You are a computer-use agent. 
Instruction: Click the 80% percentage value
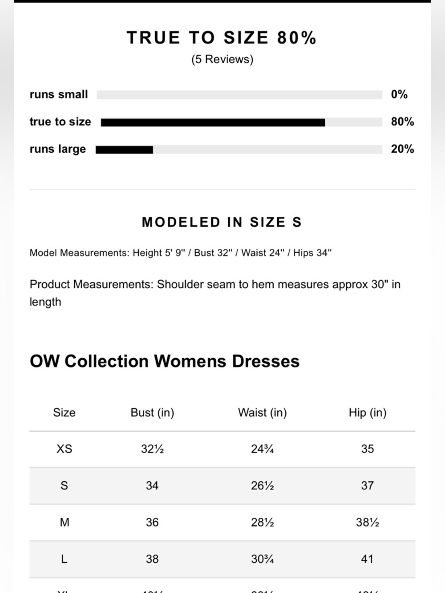pos(402,121)
